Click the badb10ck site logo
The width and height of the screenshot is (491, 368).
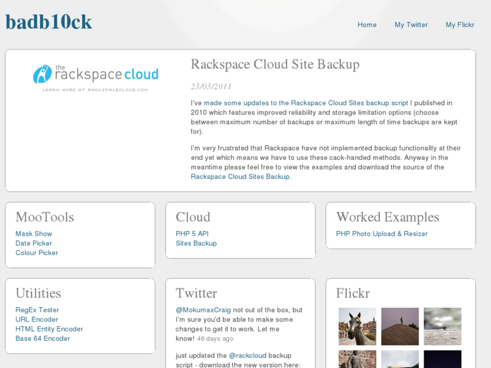[49, 22]
